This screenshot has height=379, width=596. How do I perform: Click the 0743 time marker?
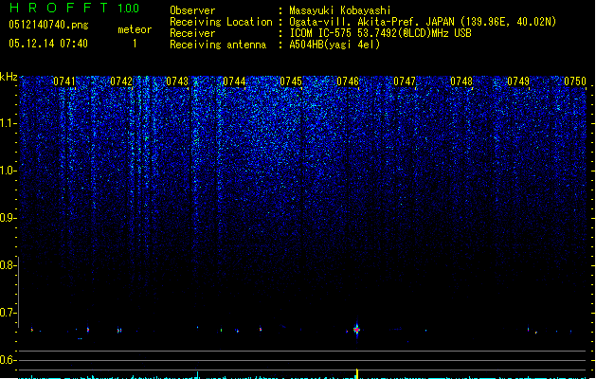pos(177,81)
